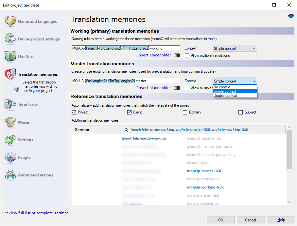This screenshot has width=297, height=226.
Task: Open working TM Context dropdown
Action: (235, 48)
